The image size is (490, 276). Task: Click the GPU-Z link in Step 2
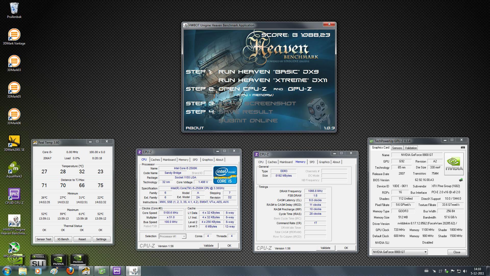click(x=300, y=89)
